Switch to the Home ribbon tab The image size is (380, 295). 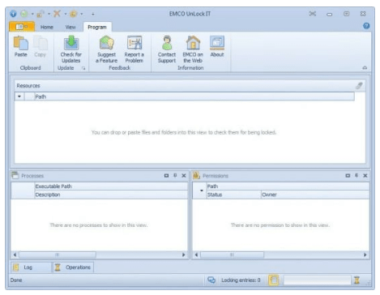click(47, 27)
